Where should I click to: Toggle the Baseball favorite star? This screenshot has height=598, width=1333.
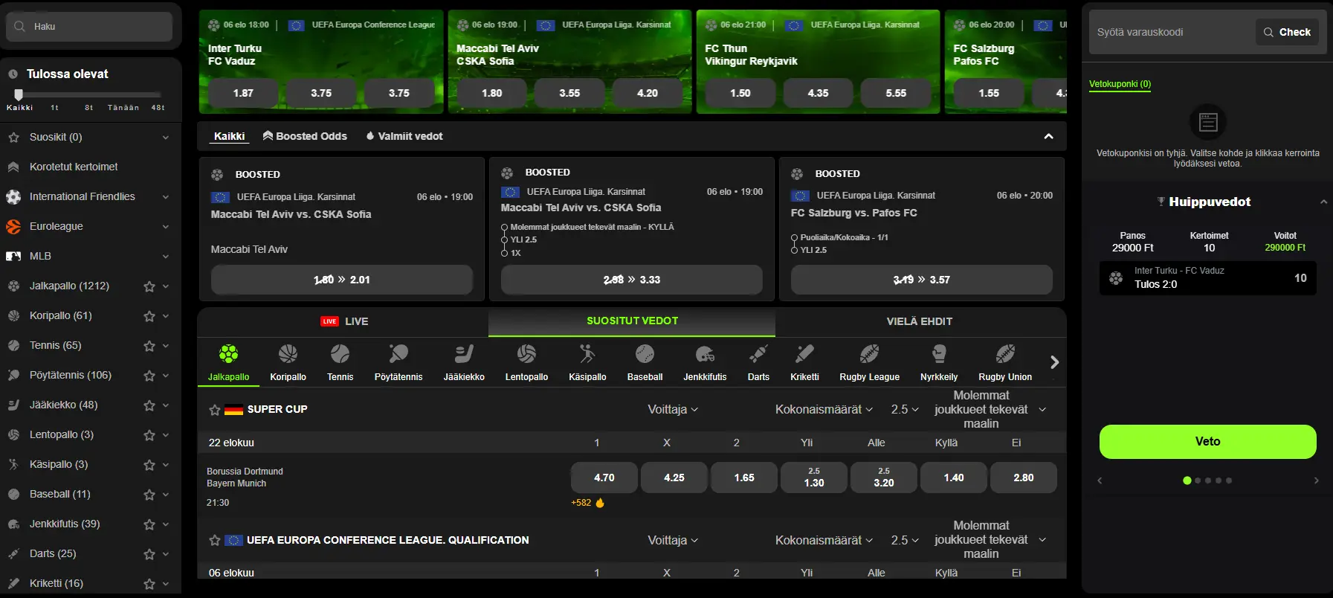[x=149, y=494]
